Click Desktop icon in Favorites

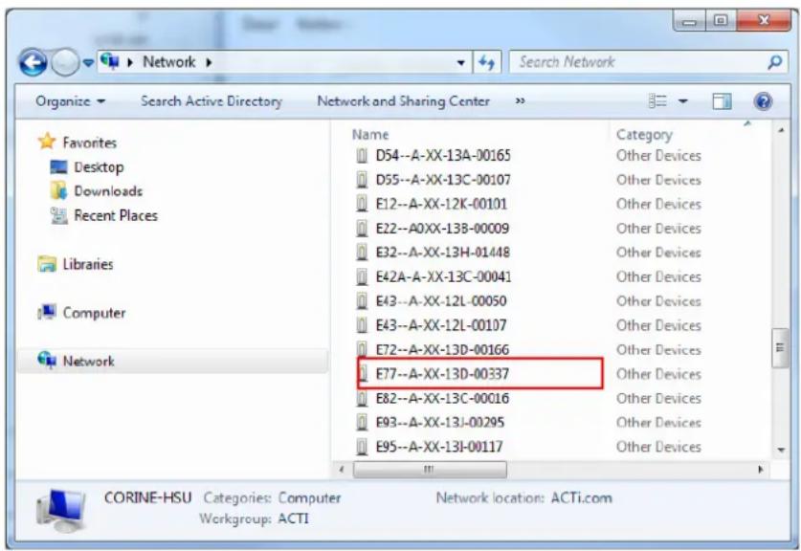[58, 167]
